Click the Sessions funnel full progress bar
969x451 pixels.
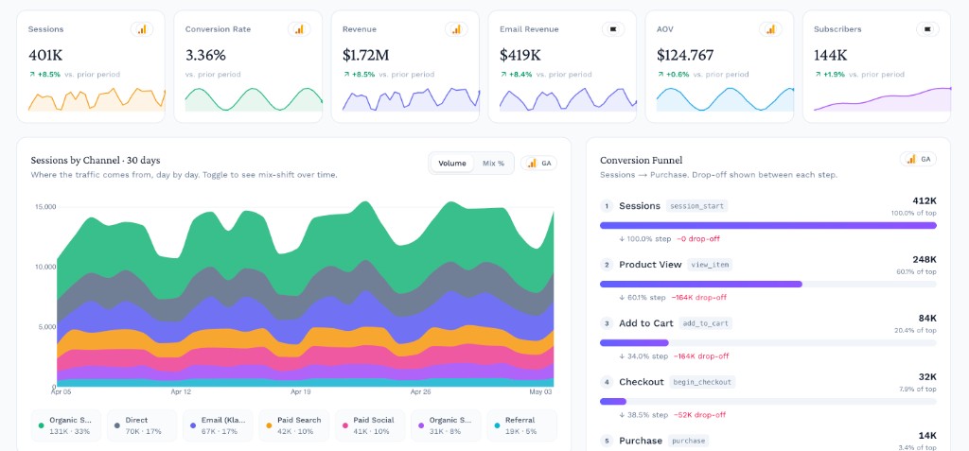(768, 225)
